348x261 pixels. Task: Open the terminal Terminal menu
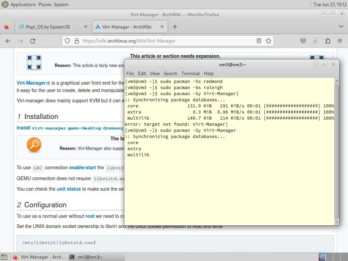coord(190,73)
